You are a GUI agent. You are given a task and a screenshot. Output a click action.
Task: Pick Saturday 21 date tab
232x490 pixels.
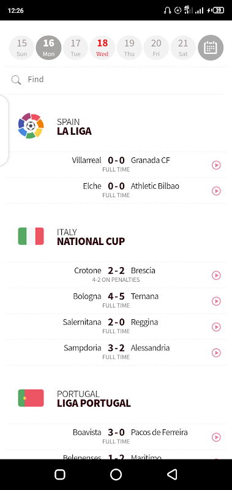point(183,48)
